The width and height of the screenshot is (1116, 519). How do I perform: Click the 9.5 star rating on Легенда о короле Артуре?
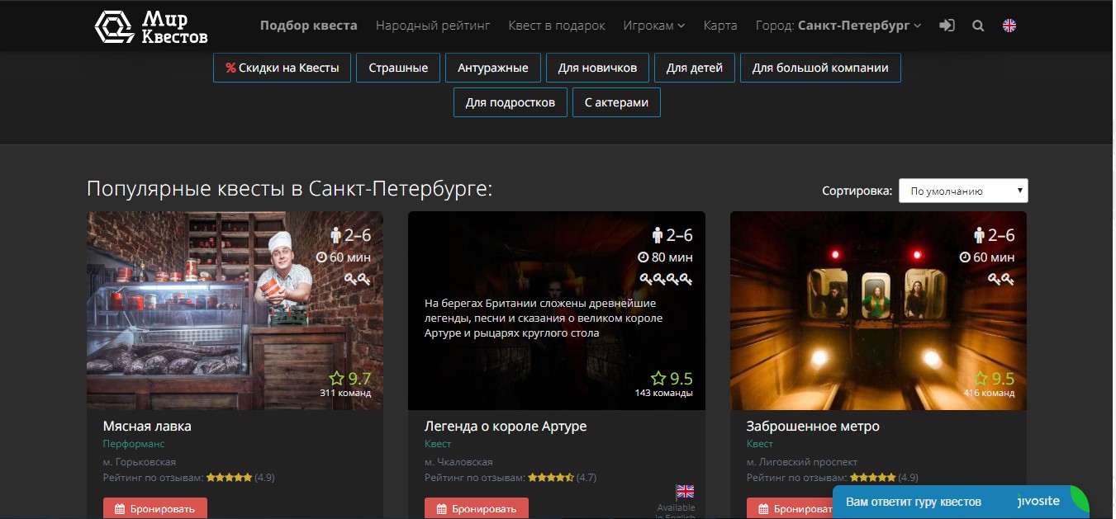(672, 379)
